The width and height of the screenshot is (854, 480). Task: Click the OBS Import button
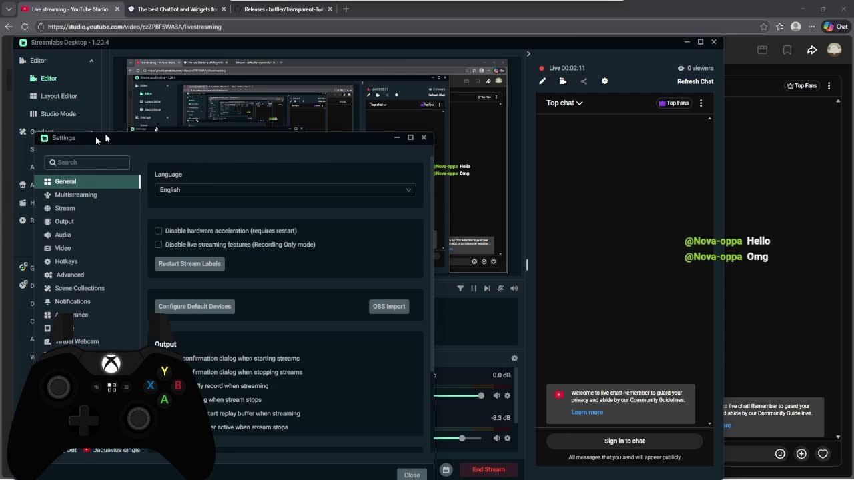point(389,307)
